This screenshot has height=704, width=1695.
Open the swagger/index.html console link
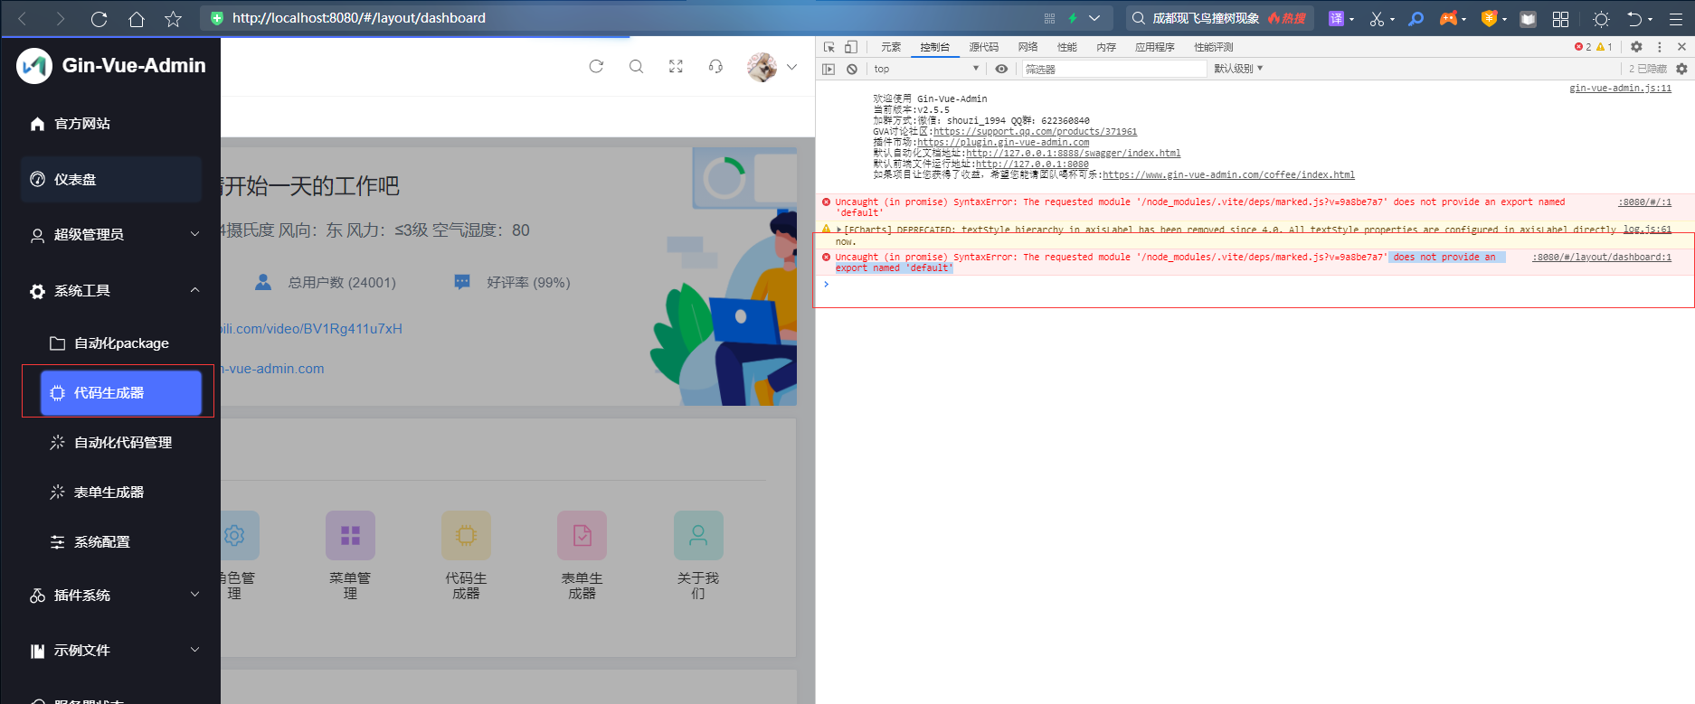(x=1073, y=154)
